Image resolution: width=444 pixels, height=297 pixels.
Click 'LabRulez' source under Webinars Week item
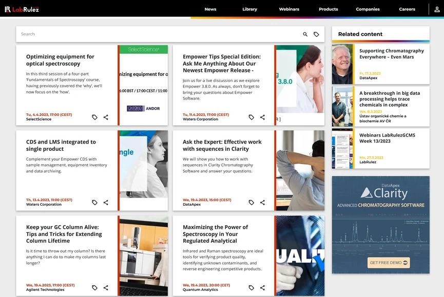[x=368, y=162]
